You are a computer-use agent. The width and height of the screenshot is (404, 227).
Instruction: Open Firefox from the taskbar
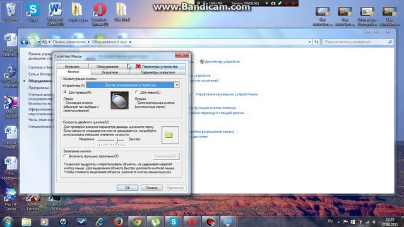[x=118, y=221]
